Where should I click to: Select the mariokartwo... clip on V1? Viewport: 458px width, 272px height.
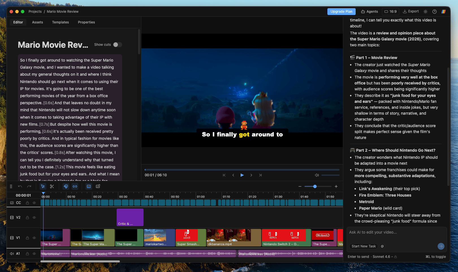click(x=159, y=238)
